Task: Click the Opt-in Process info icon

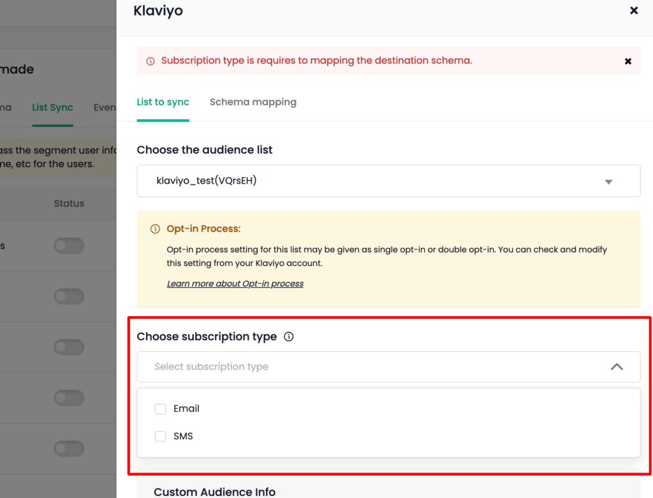Action: (x=155, y=229)
